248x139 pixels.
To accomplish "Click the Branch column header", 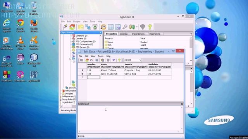I will (136, 66).
